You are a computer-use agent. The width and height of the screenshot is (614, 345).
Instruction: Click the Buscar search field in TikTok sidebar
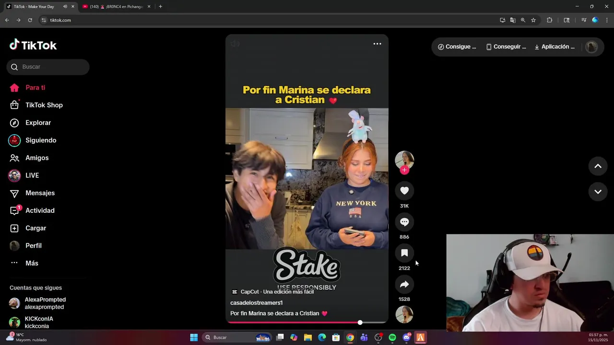(x=48, y=67)
